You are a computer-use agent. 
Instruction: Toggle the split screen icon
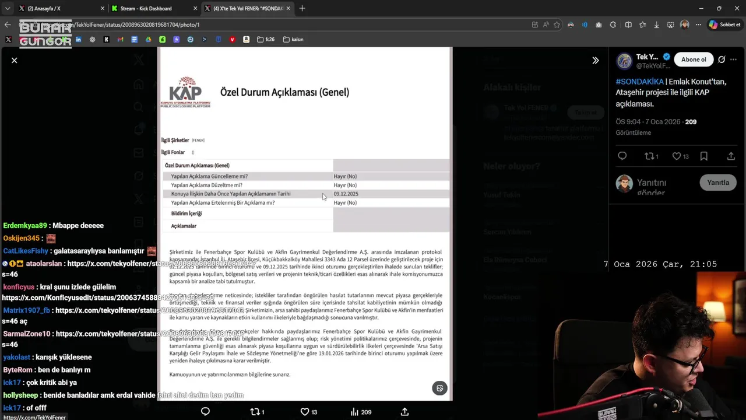pos(628,24)
